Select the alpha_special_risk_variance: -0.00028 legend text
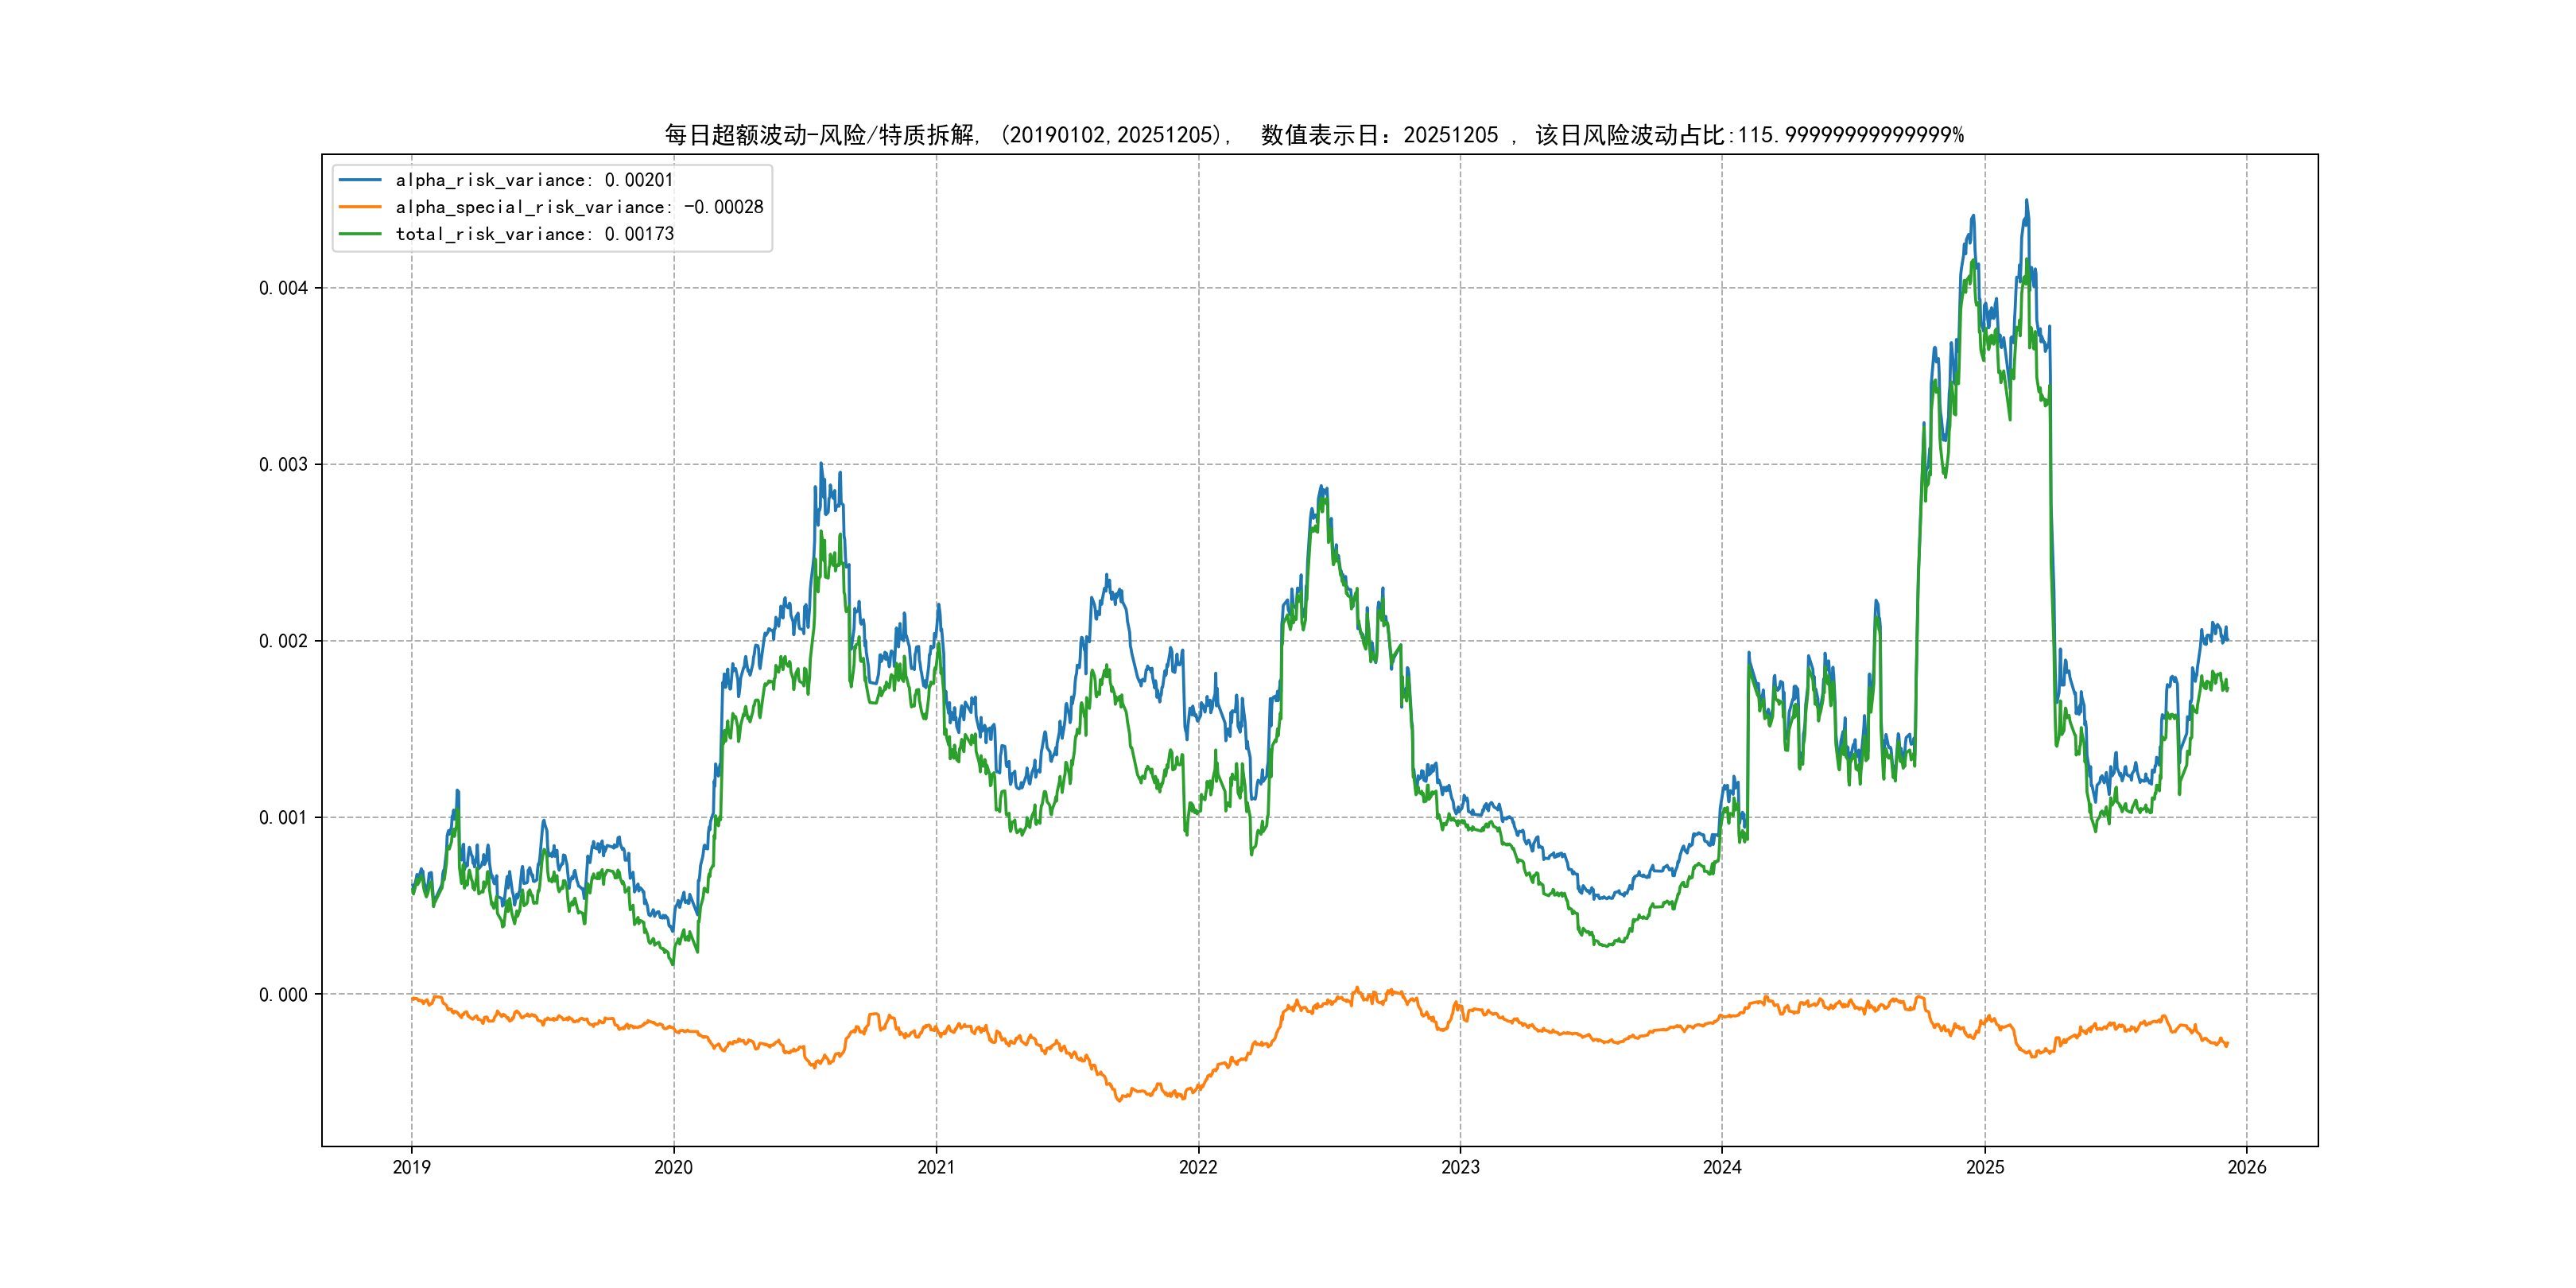Screen dimensions: 2576x1288 click(579, 207)
